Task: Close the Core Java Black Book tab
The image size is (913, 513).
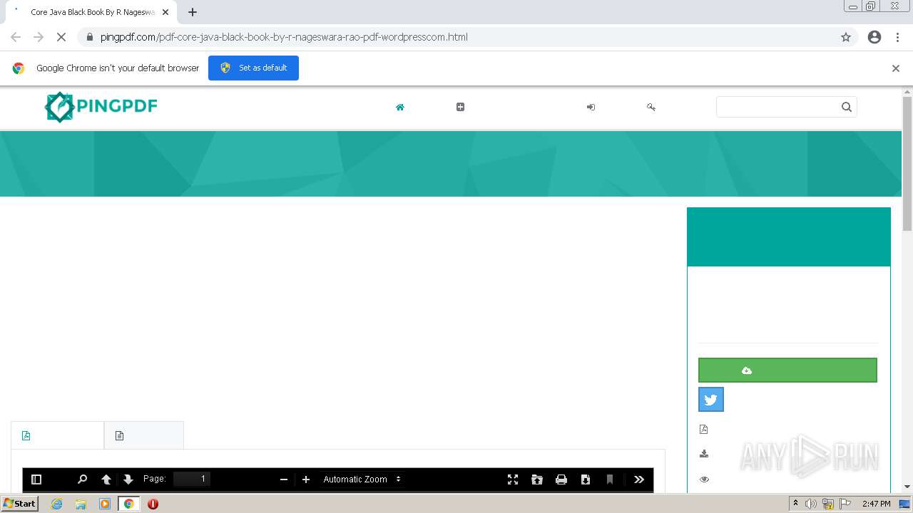Action: click(165, 12)
